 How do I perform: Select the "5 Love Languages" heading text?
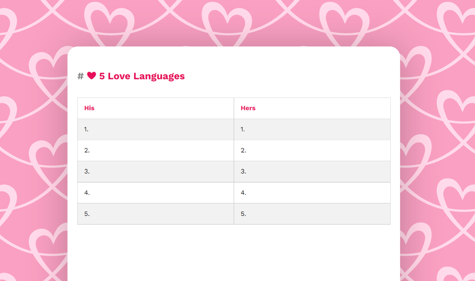pyautogui.click(x=142, y=76)
